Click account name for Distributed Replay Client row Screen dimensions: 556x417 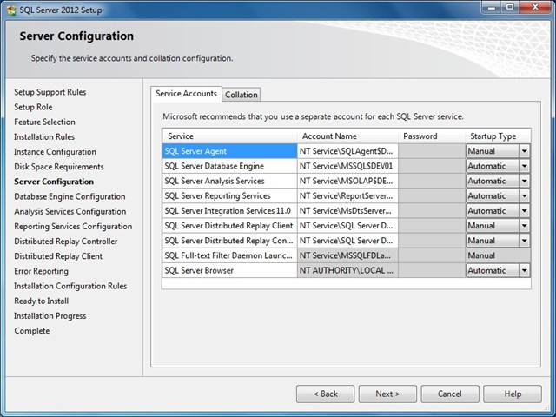[347, 226]
